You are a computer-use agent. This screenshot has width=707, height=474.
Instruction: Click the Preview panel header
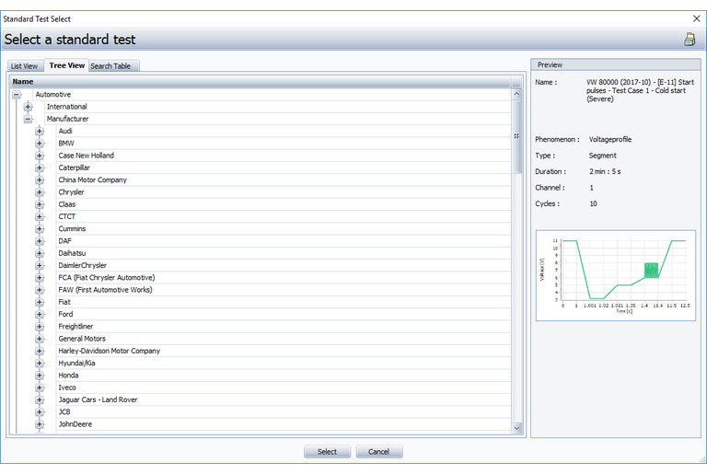tap(616, 64)
